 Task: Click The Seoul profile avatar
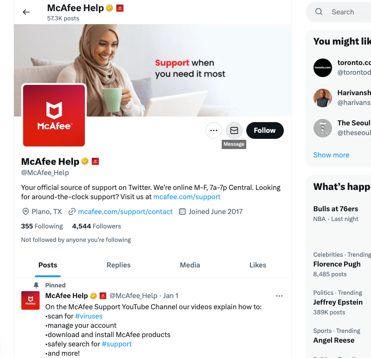click(x=323, y=128)
